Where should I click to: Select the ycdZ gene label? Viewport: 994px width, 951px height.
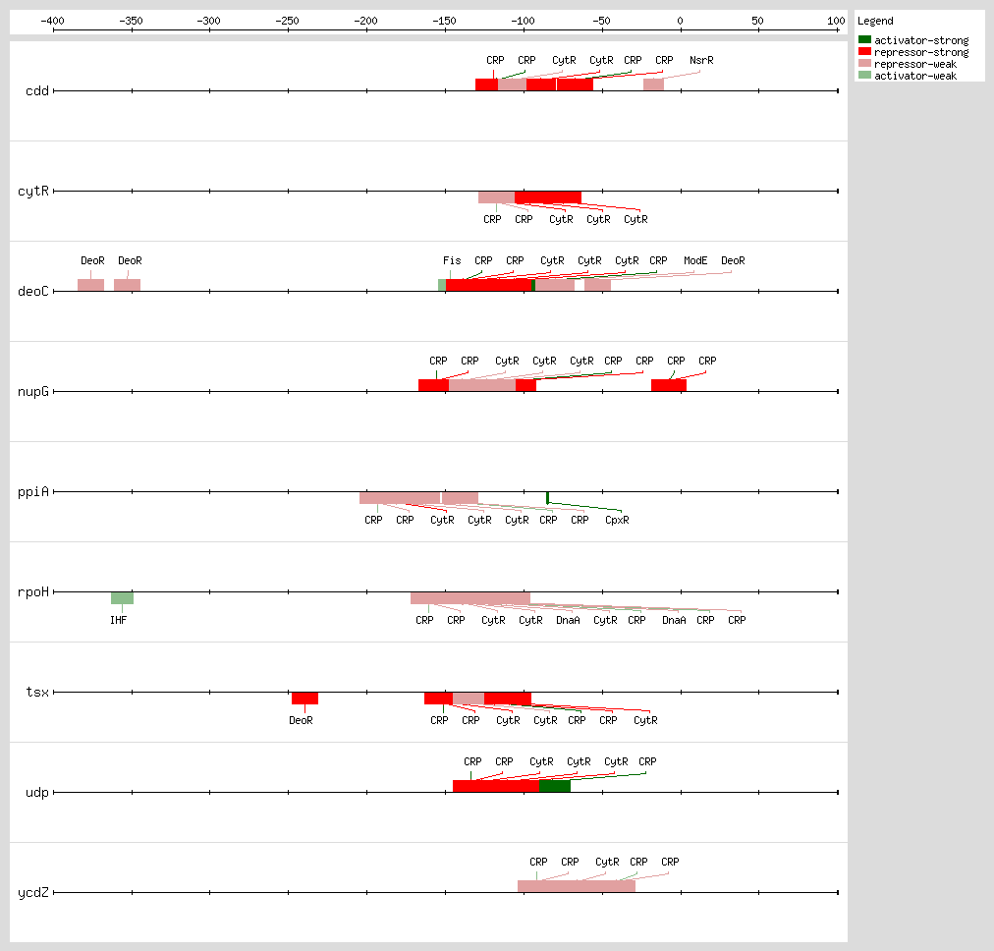(33, 893)
